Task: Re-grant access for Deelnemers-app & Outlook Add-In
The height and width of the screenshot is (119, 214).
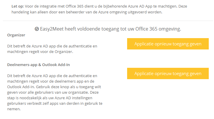Action: pos(168,74)
